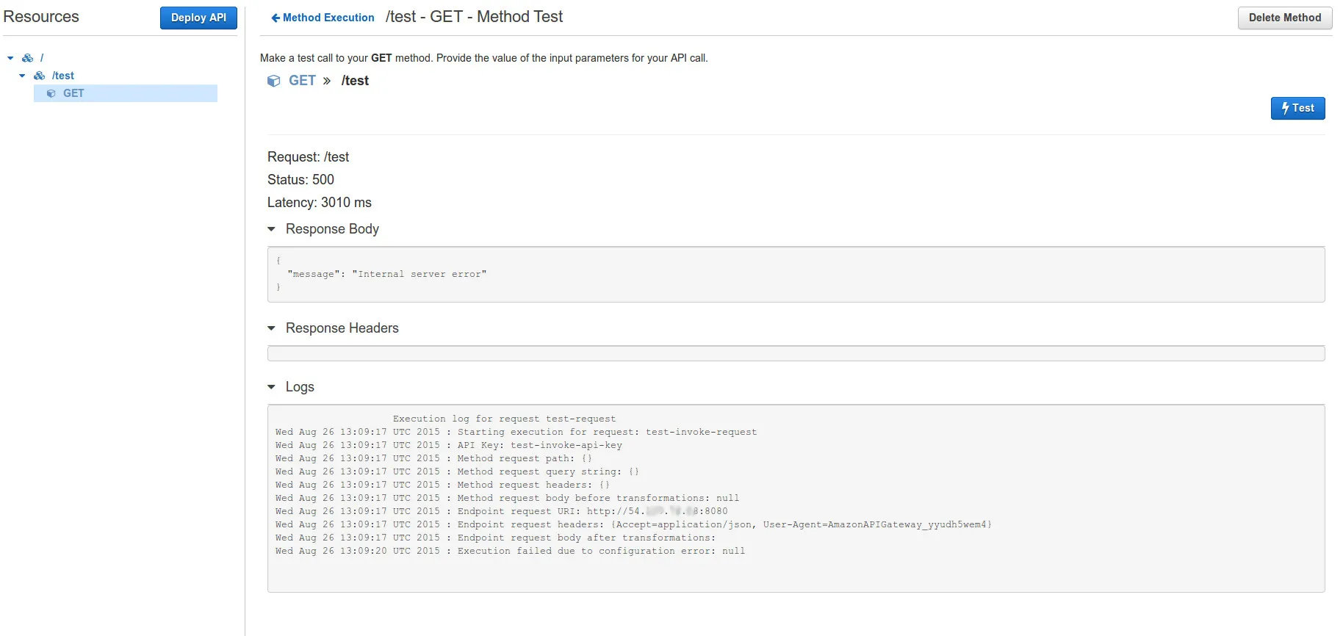The image size is (1343, 636).
Task: Click the root resource icon in the tree
Action: 28,58
